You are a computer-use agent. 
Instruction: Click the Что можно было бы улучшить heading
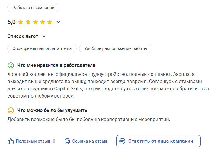point(52,110)
